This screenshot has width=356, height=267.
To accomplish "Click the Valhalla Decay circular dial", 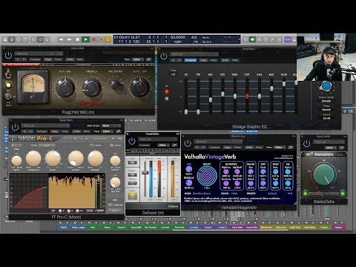I will [x=207, y=176].
